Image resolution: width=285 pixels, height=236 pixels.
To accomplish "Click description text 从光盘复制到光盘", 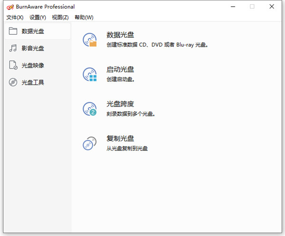I will pyautogui.click(x=127, y=148).
